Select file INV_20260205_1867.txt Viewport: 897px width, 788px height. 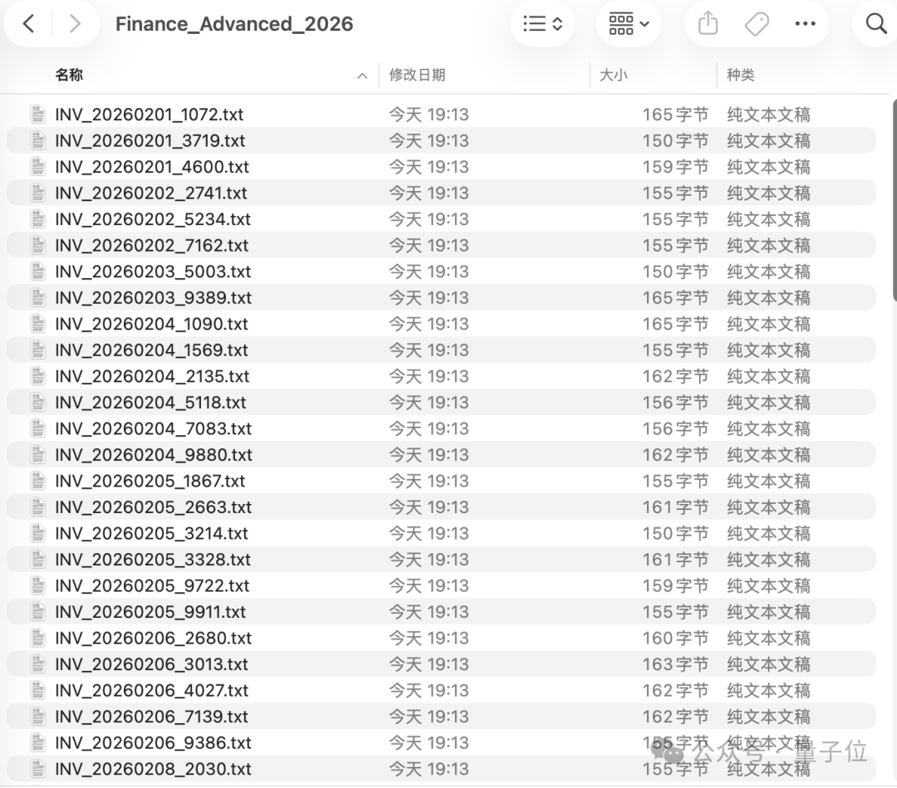point(441,481)
